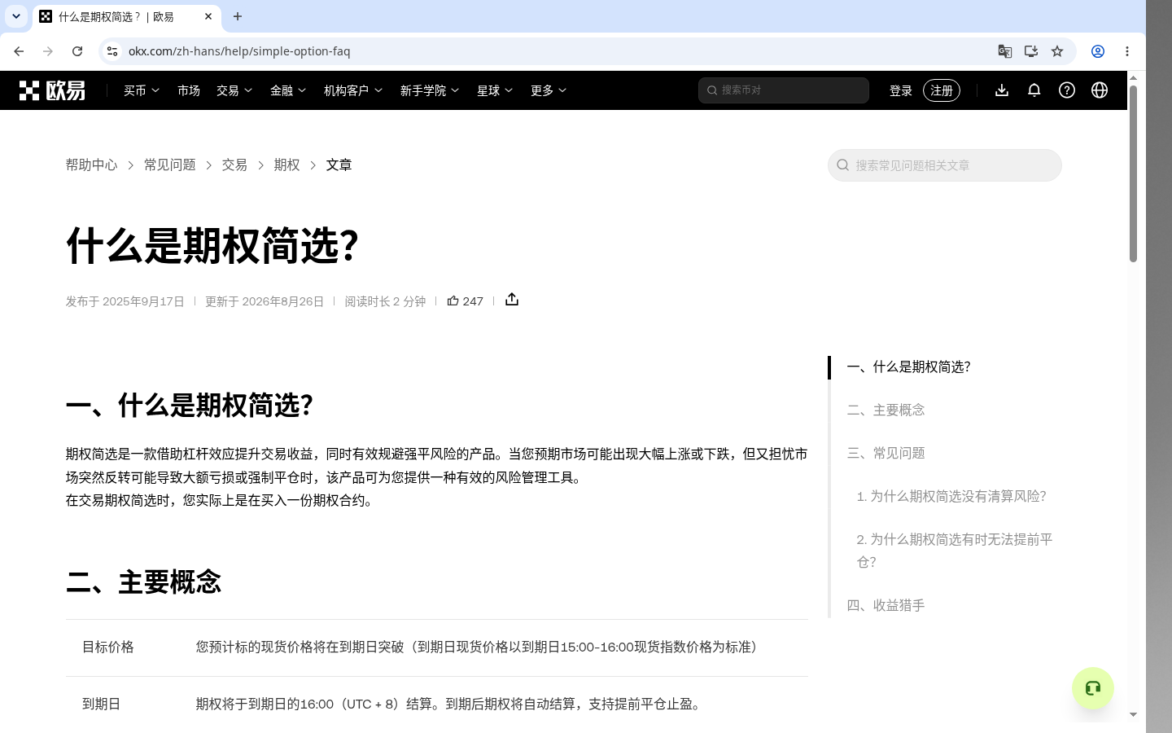1172x733 pixels.
Task: Jump to 三、常见问题 in contents
Action: point(886,453)
